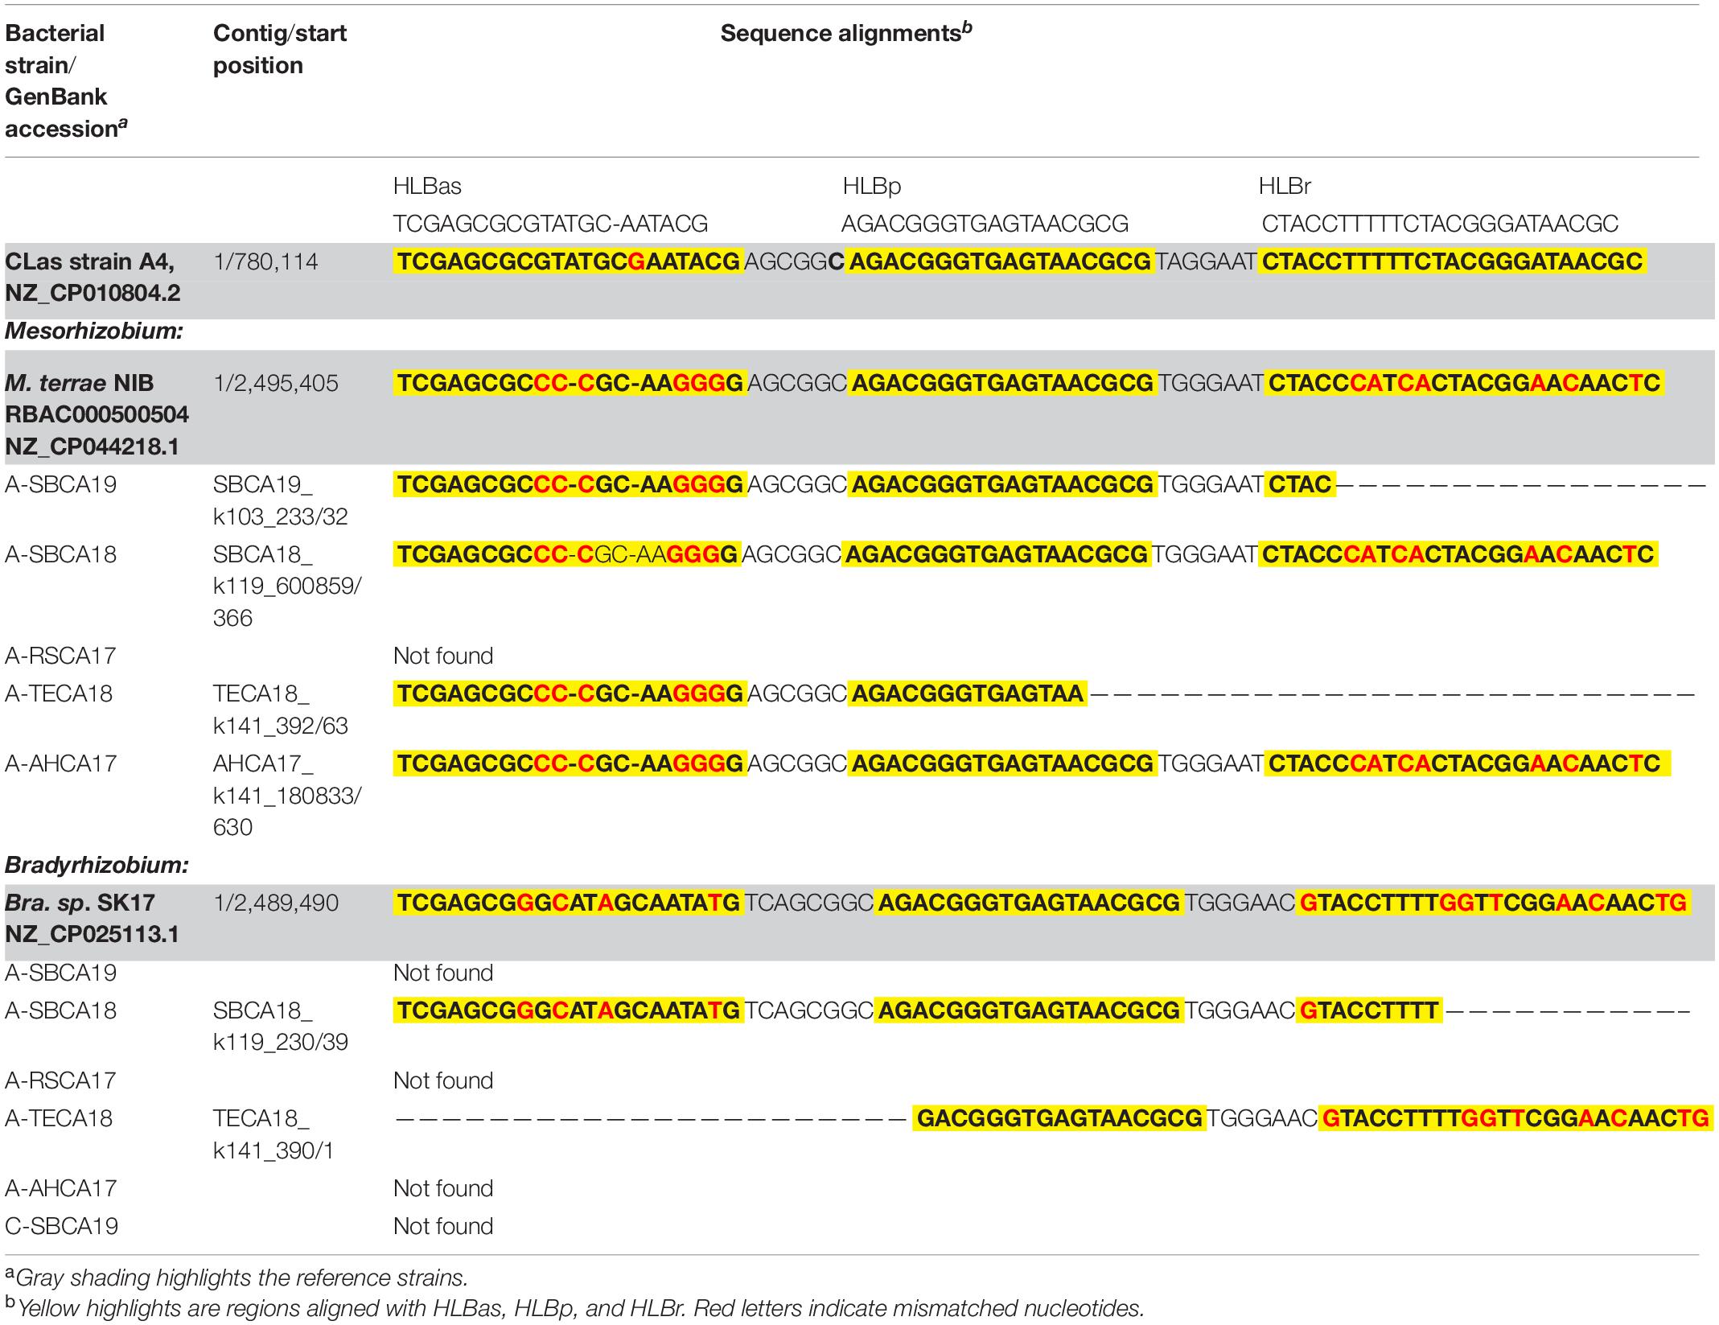Select the C-SBCA19 row label
Image resolution: width=1719 pixels, height=1325 pixels.
[61, 1226]
